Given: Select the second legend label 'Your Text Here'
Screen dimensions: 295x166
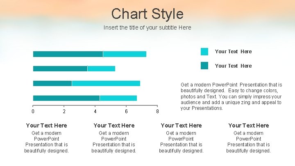Looking at the screenshot, I should 233,66.
